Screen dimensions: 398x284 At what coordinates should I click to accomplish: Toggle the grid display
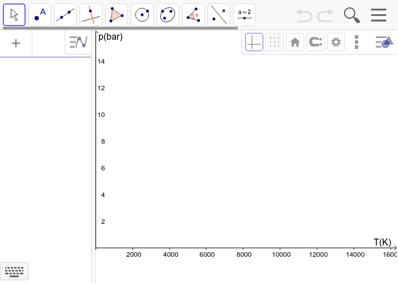pyautogui.click(x=275, y=42)
